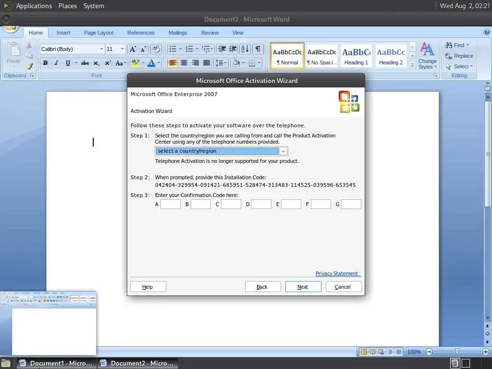This screenshot has width=492, height=369.
Task: Clear formatting with the eraser icon
Action: tap(156, 49)
